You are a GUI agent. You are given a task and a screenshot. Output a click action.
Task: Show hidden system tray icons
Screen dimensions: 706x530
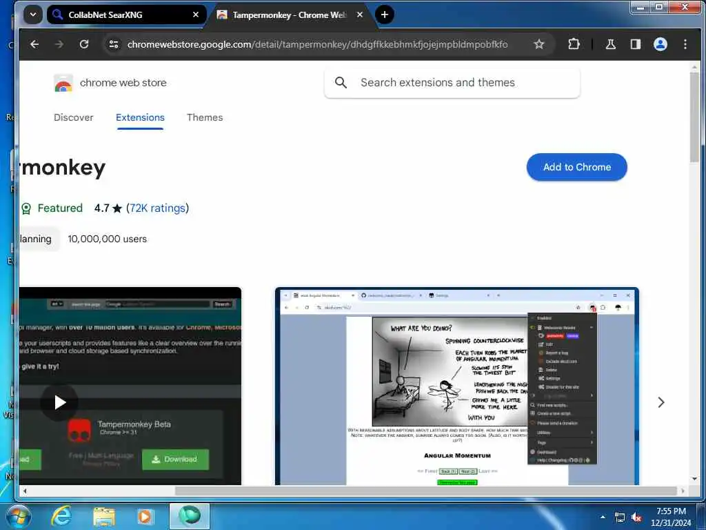[603, 517]
